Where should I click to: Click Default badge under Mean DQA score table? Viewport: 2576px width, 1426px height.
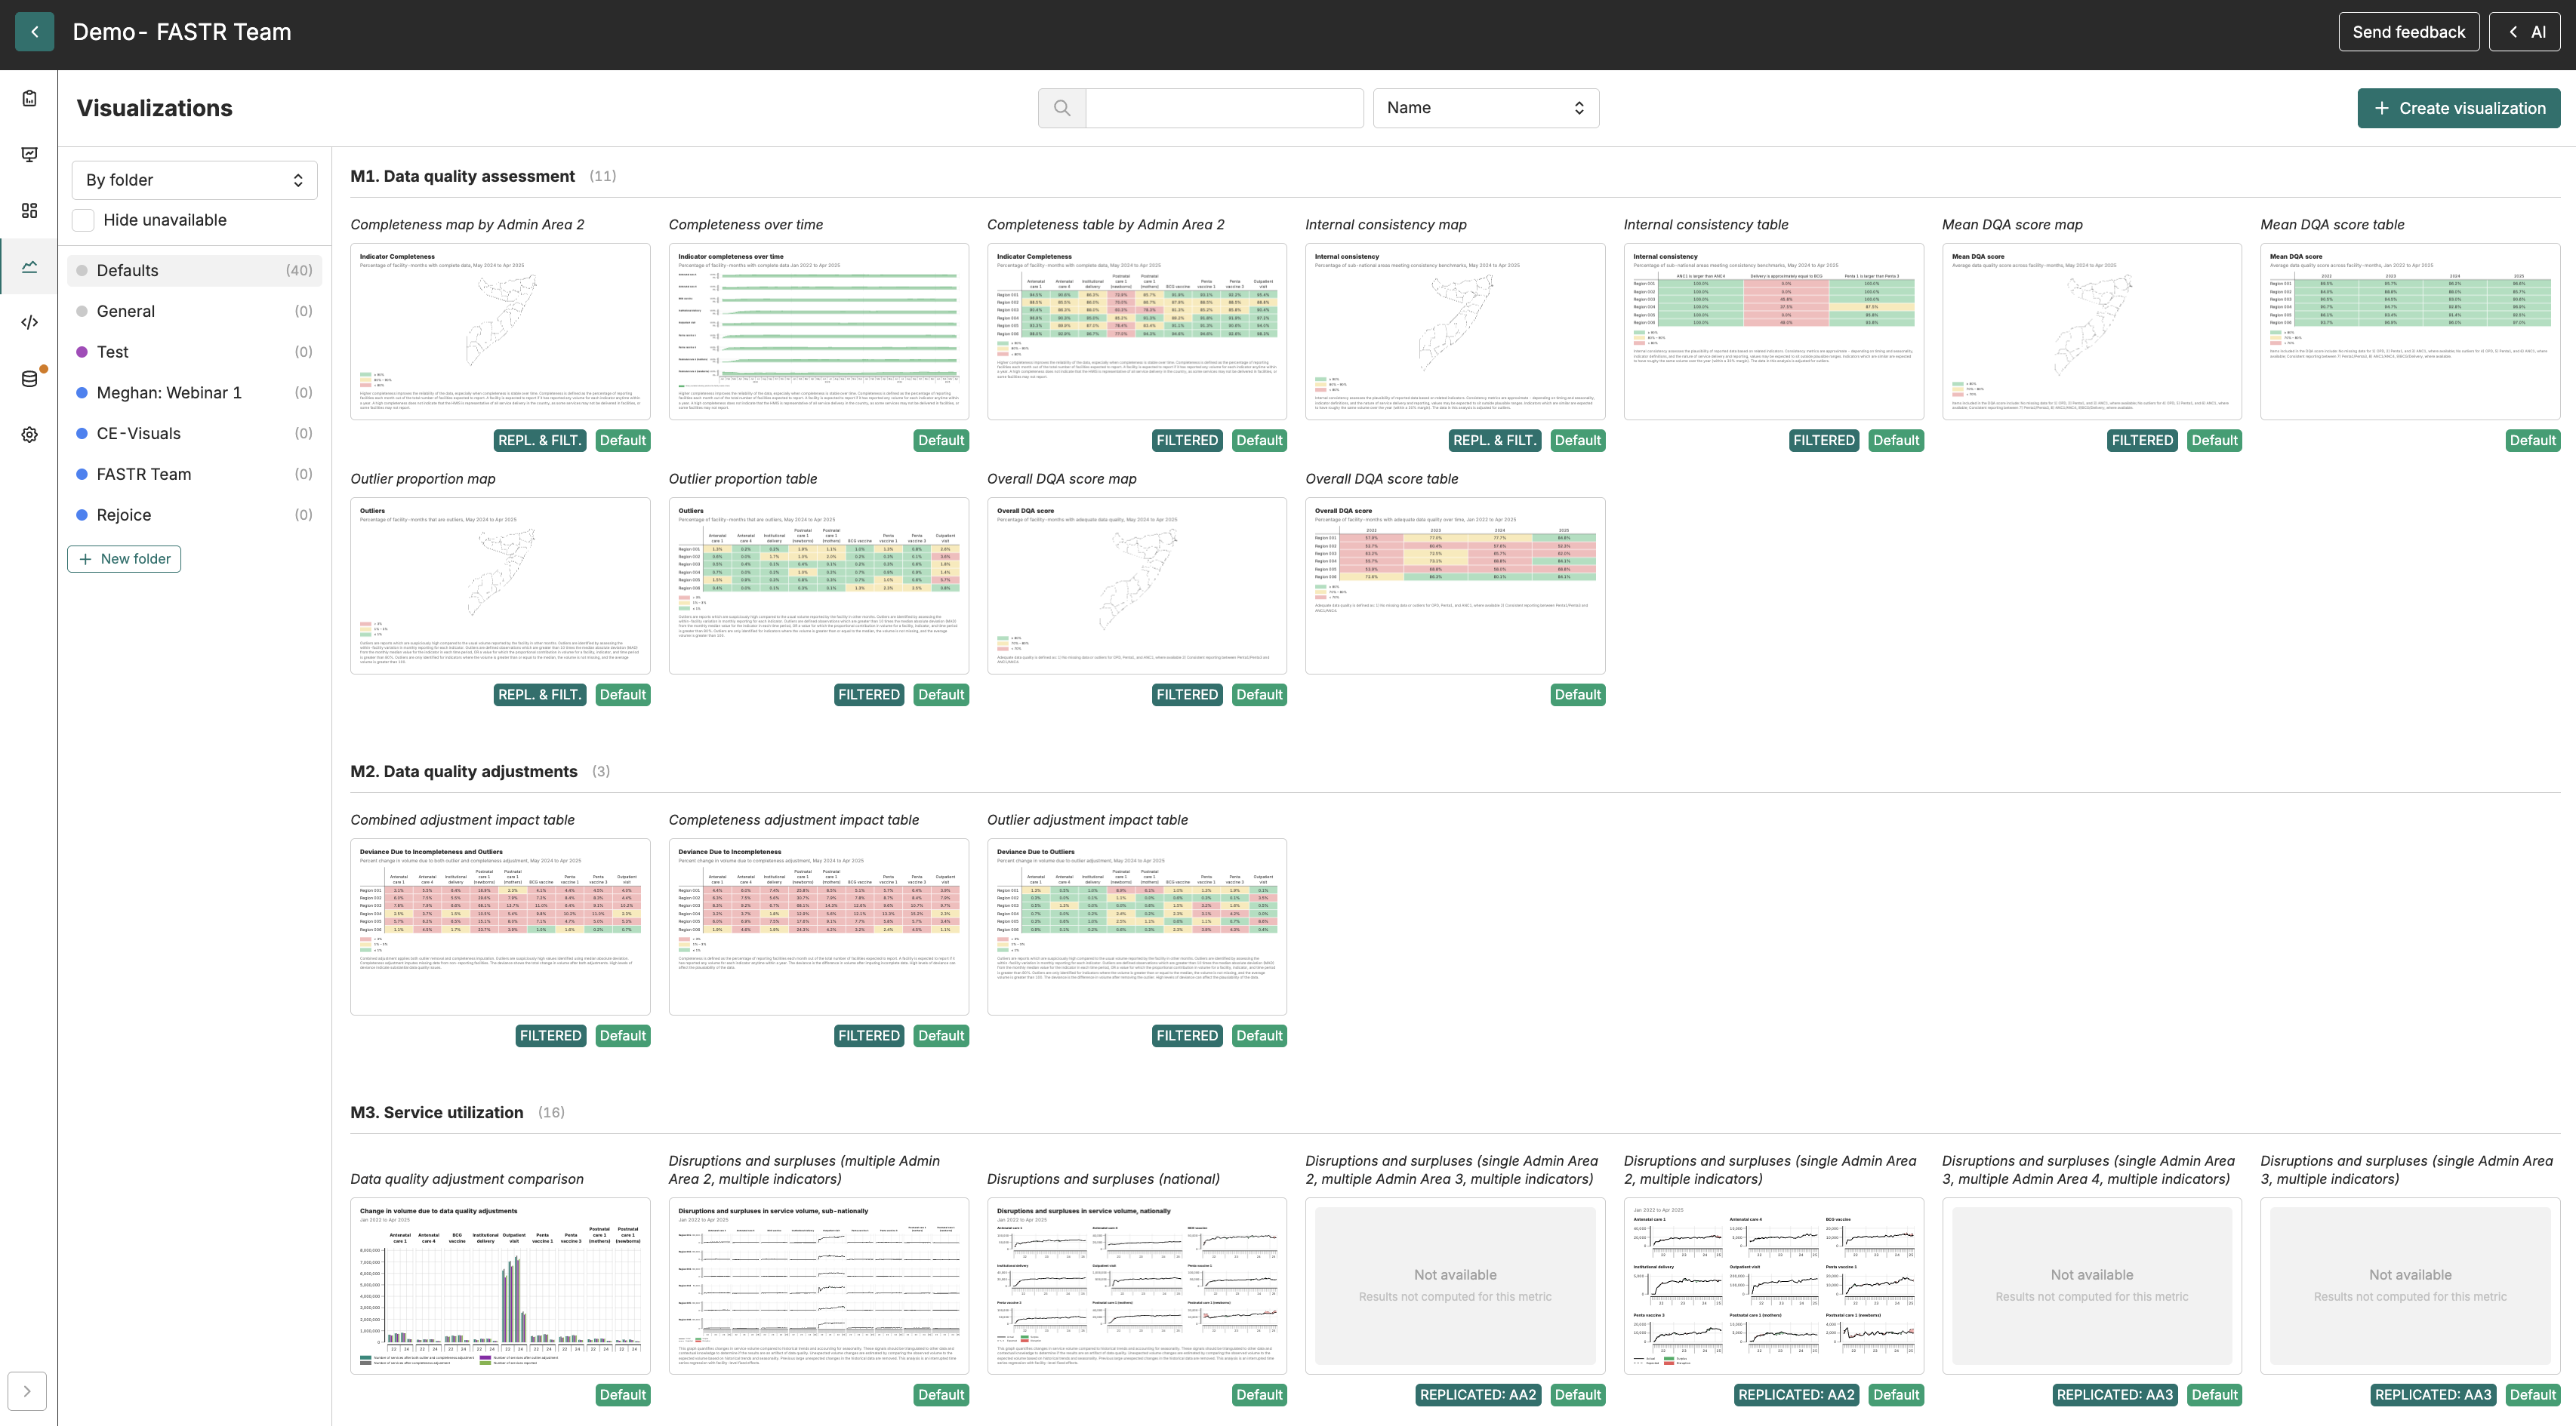tap(2533, 441)
